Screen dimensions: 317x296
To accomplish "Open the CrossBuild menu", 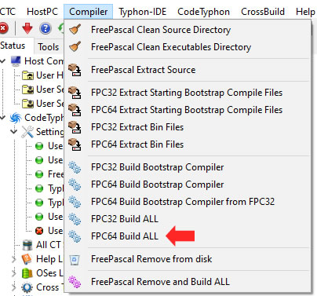I will tap(263, 12).
